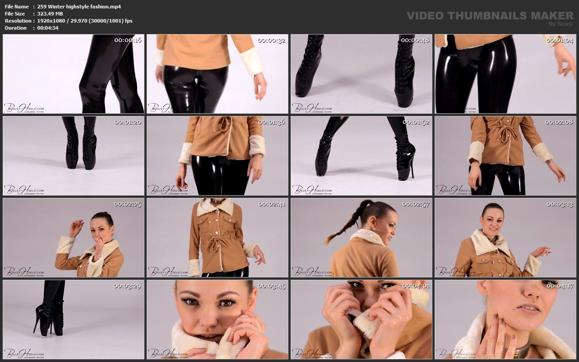Select the thumbnail at 00:02:25
Image resolution: width=579 pixels, height=362 pixels.
coord(74,238)
